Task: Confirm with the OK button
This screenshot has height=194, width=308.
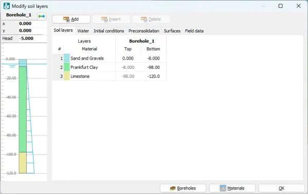Action: tap(281, 188)
